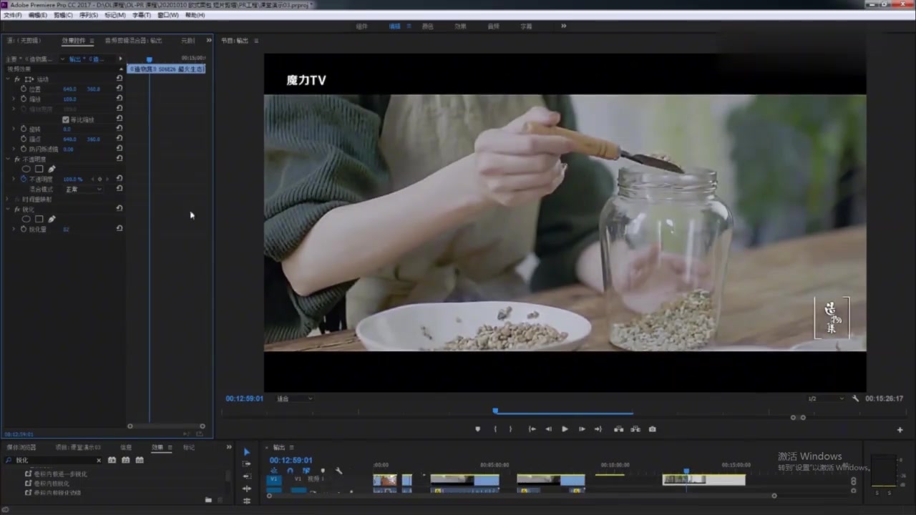The width and height of the screenshot is (916, 515).
Task: Switch to the 媒体浏览器 Media Browser tab
Action: [21, 447]
